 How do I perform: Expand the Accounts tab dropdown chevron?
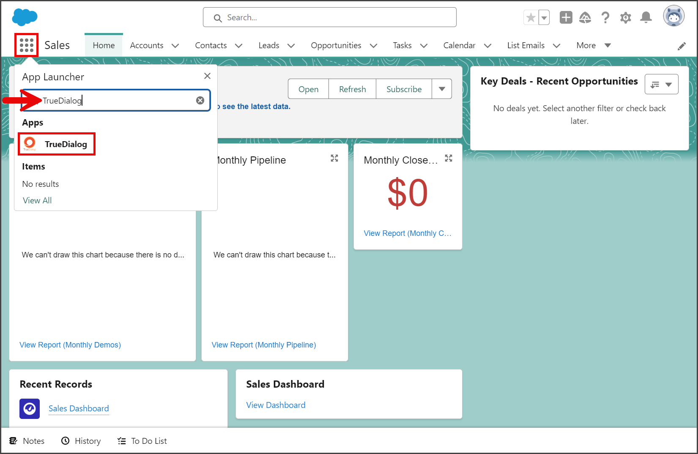[x=175, y=46]
